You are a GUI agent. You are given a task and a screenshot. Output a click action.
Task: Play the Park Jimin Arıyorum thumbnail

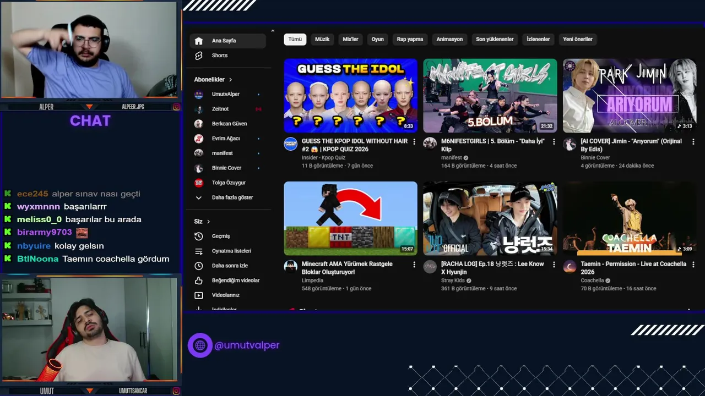pyautogui.click(x=630, y=96)
